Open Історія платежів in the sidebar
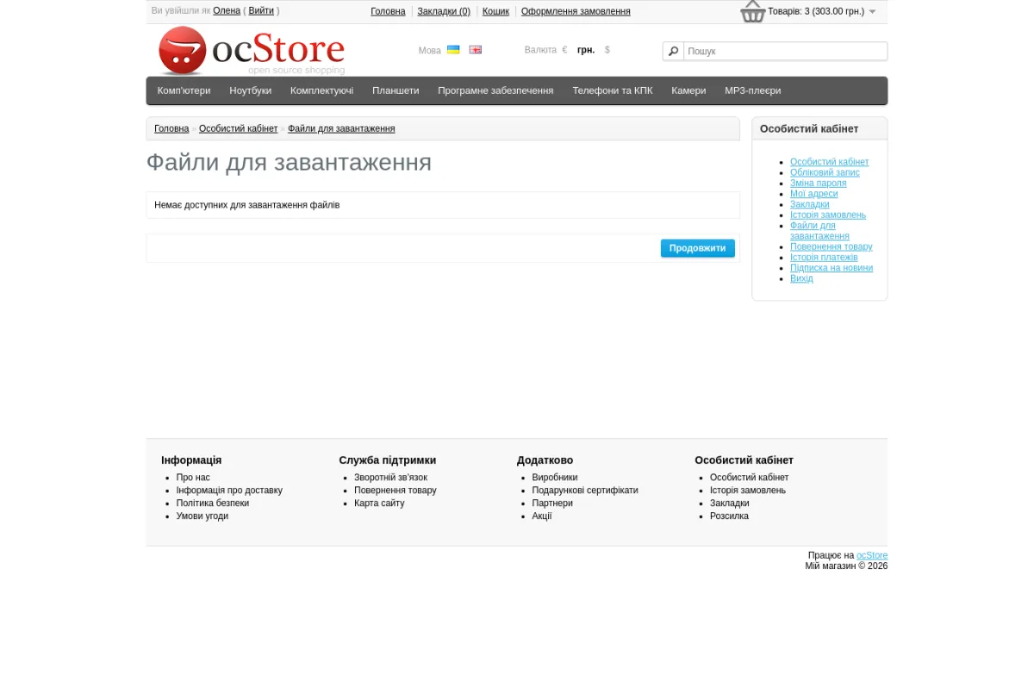 (824, 257)
